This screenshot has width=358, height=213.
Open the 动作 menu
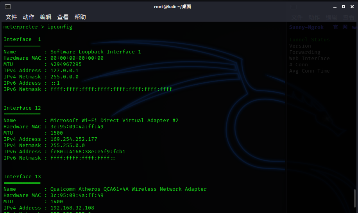pyautogui.click(x=29, y=17)
